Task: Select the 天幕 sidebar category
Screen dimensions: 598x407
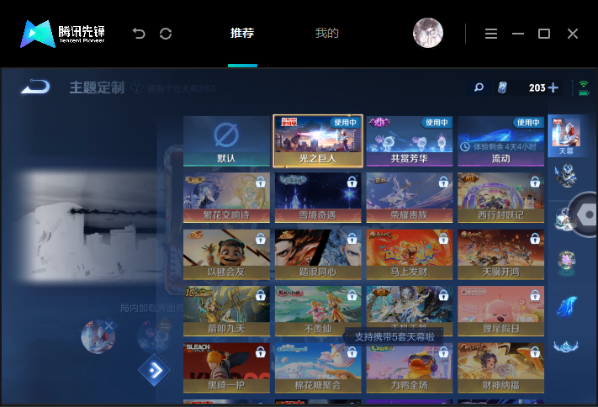Action: [566, 135]
